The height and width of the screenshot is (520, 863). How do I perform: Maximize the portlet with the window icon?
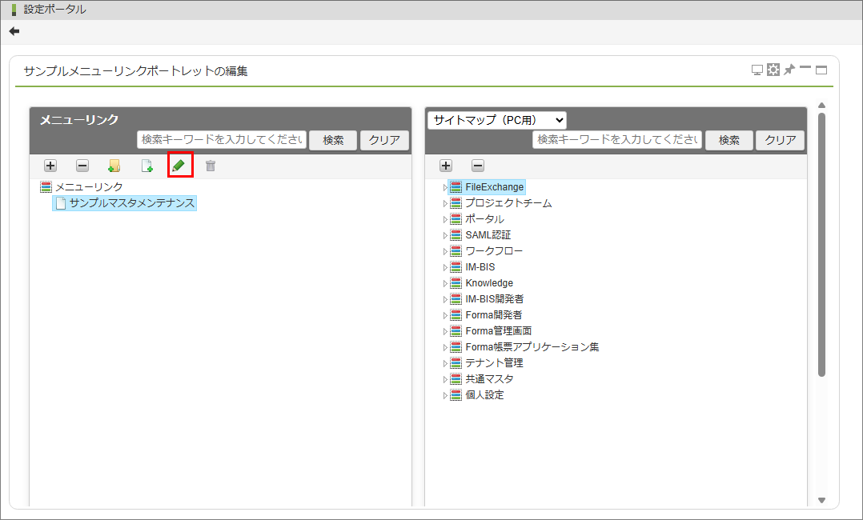coord(821,70)
